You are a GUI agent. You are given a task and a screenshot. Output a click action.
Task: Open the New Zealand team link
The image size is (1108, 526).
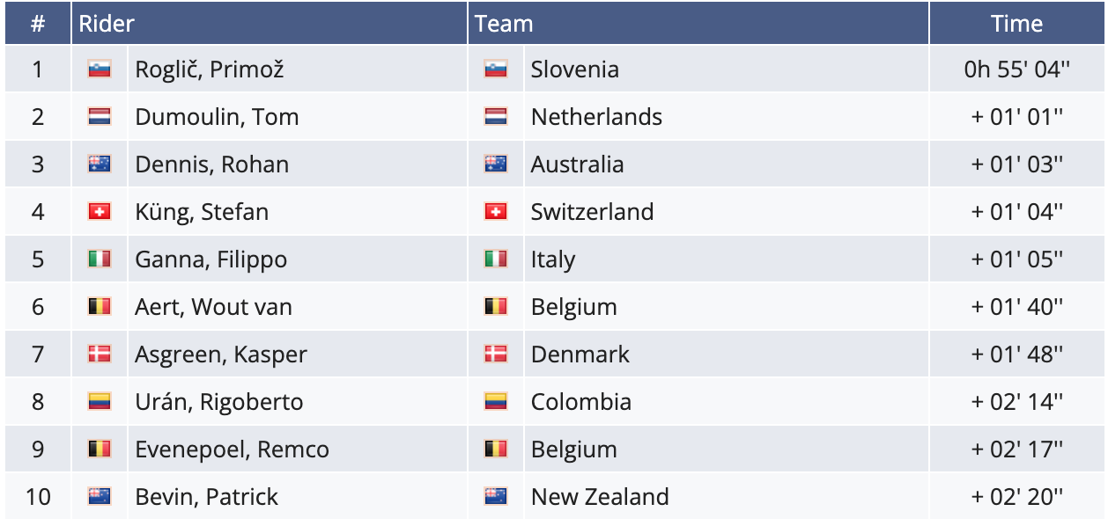coord(600,497)
